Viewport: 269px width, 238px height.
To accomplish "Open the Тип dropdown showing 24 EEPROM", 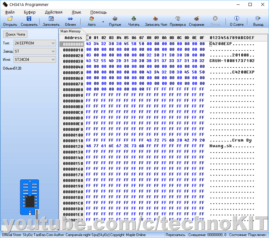I will (35, 43).
